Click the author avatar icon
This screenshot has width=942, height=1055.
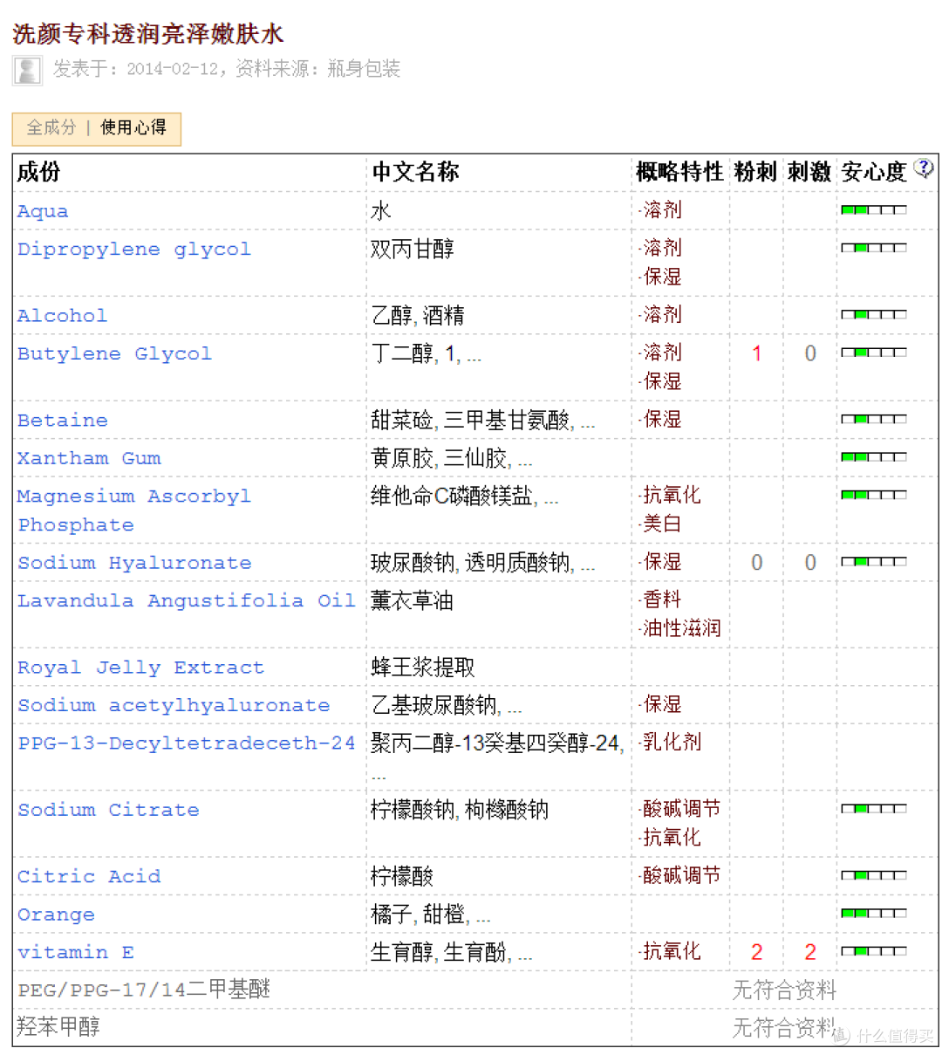(28, 71)
